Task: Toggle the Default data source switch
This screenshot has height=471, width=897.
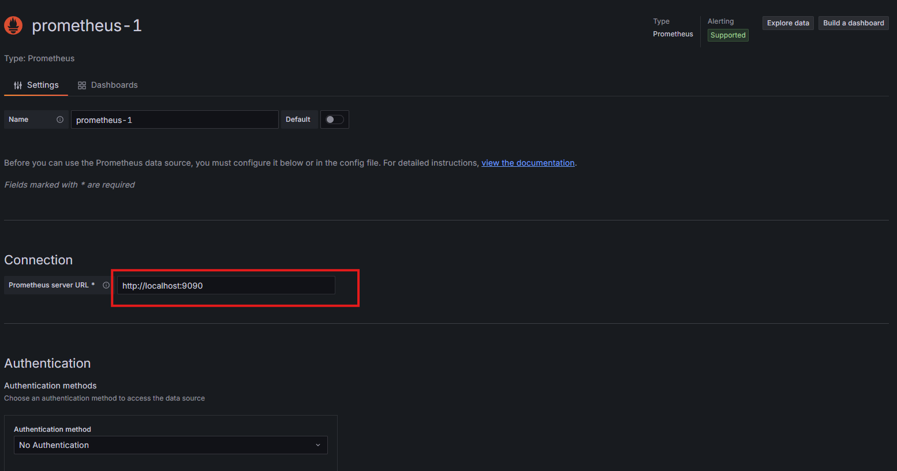Action: [334, 119]
